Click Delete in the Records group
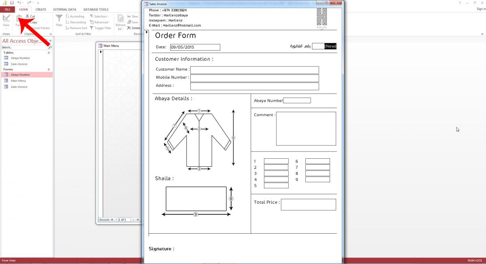 pyautogui.click(x=134, y=28)
